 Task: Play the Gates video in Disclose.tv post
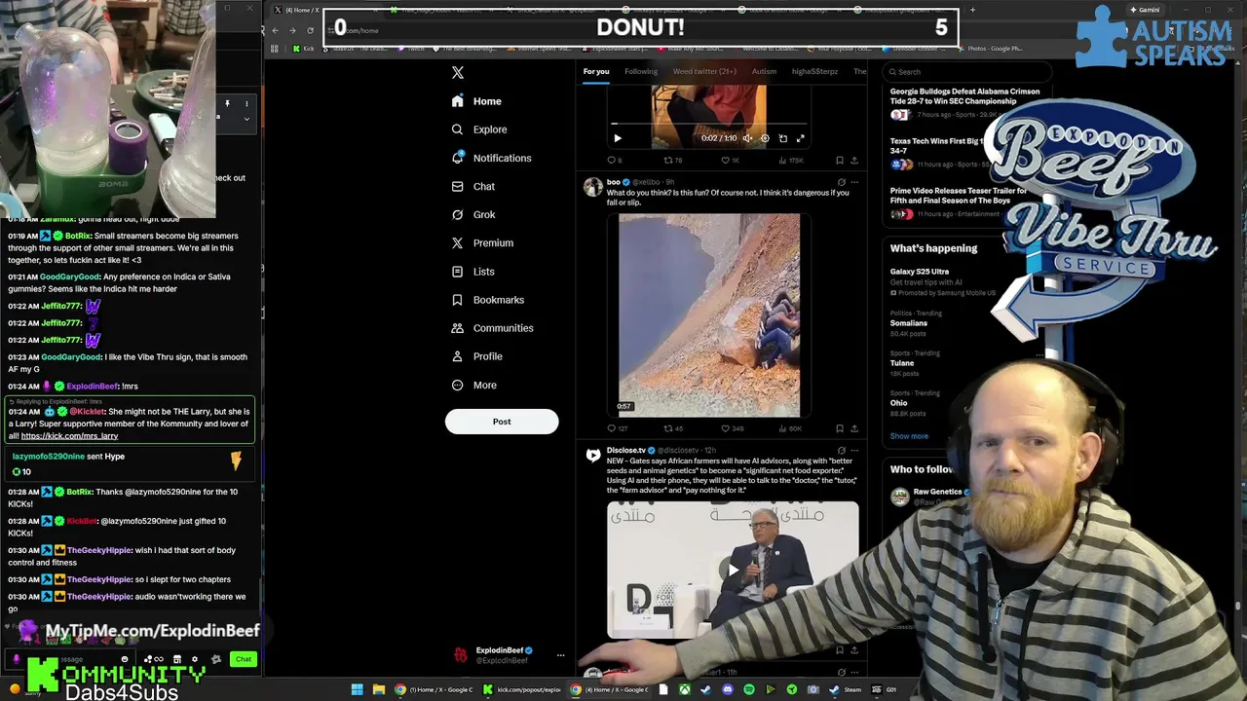pyautogui.click(x=733, y=570)
